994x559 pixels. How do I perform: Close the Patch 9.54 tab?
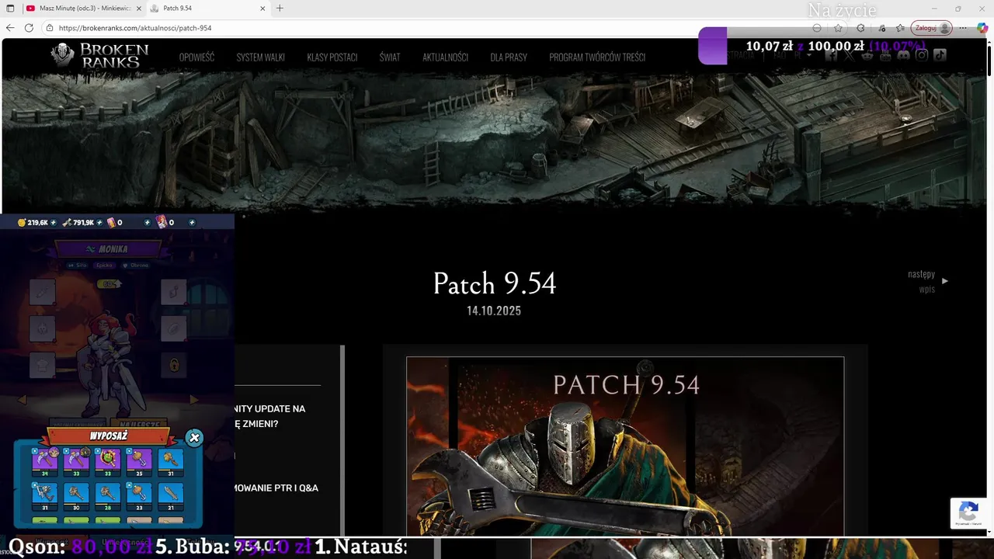262,9
